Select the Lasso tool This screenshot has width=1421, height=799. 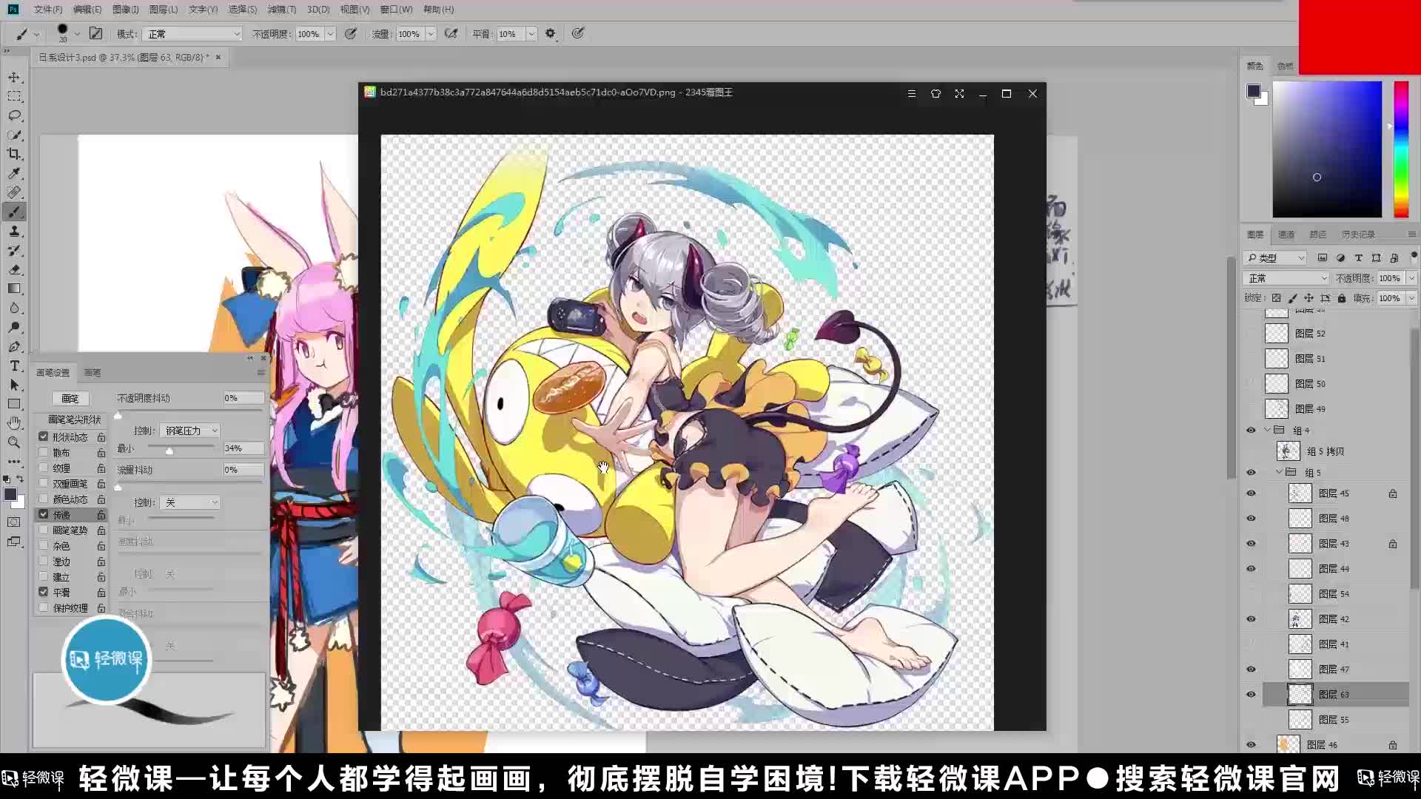(13, 115)
